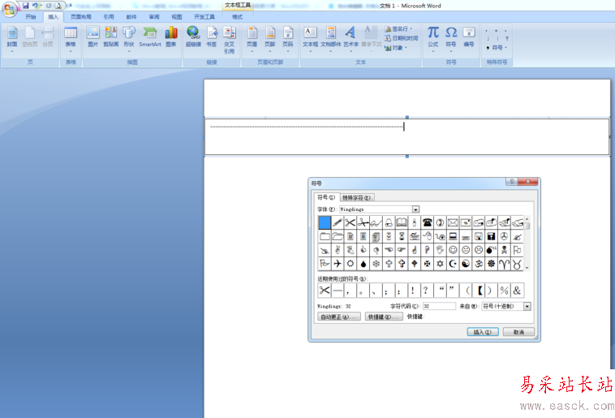
Task: Click the SmartArt icon in the ribbon
Action: pos(150,36)
